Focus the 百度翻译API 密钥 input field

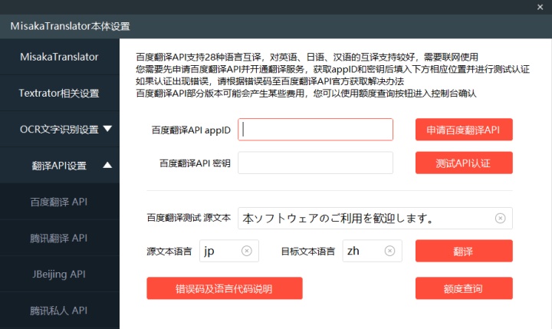pos(315,163)
